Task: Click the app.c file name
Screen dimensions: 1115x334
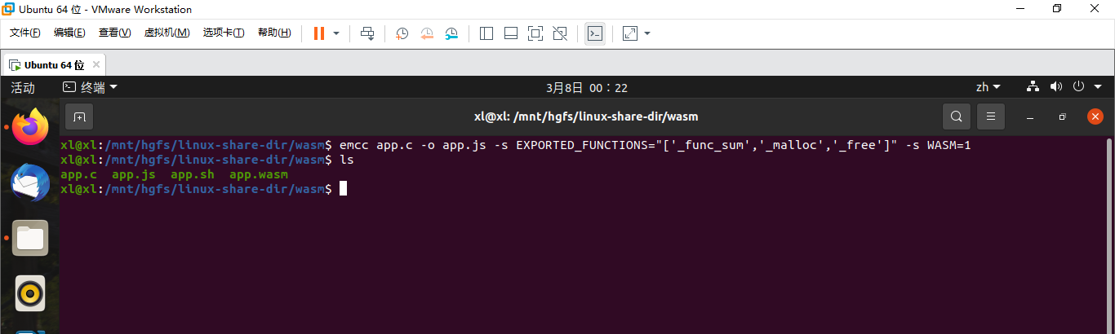Action: 78,174
